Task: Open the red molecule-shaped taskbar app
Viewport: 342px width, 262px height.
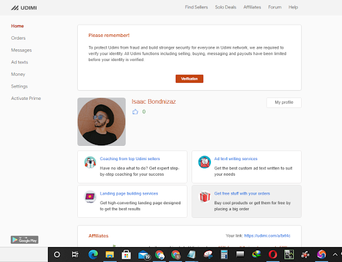Action: [x=306, y=254]
